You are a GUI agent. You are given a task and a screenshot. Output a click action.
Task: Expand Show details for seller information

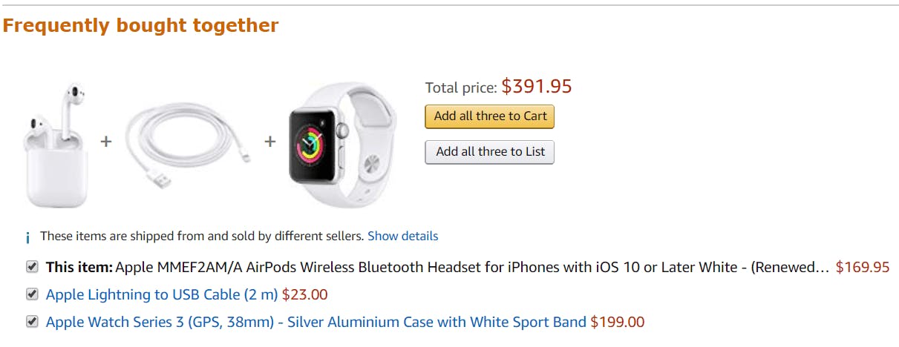(402, 237)
